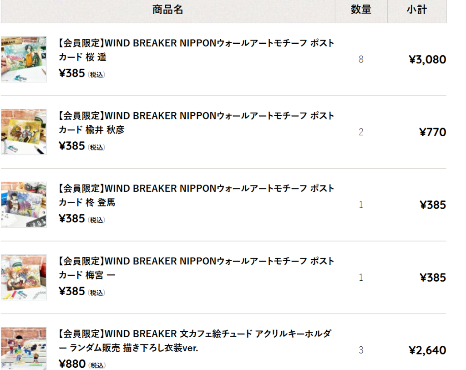The width and height of the screenshot is (466, 370).
Task: Click the ¥880 unit price of keyholder
Action: 72,364
